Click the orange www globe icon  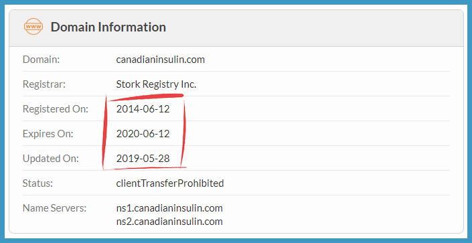pos(33,27)
